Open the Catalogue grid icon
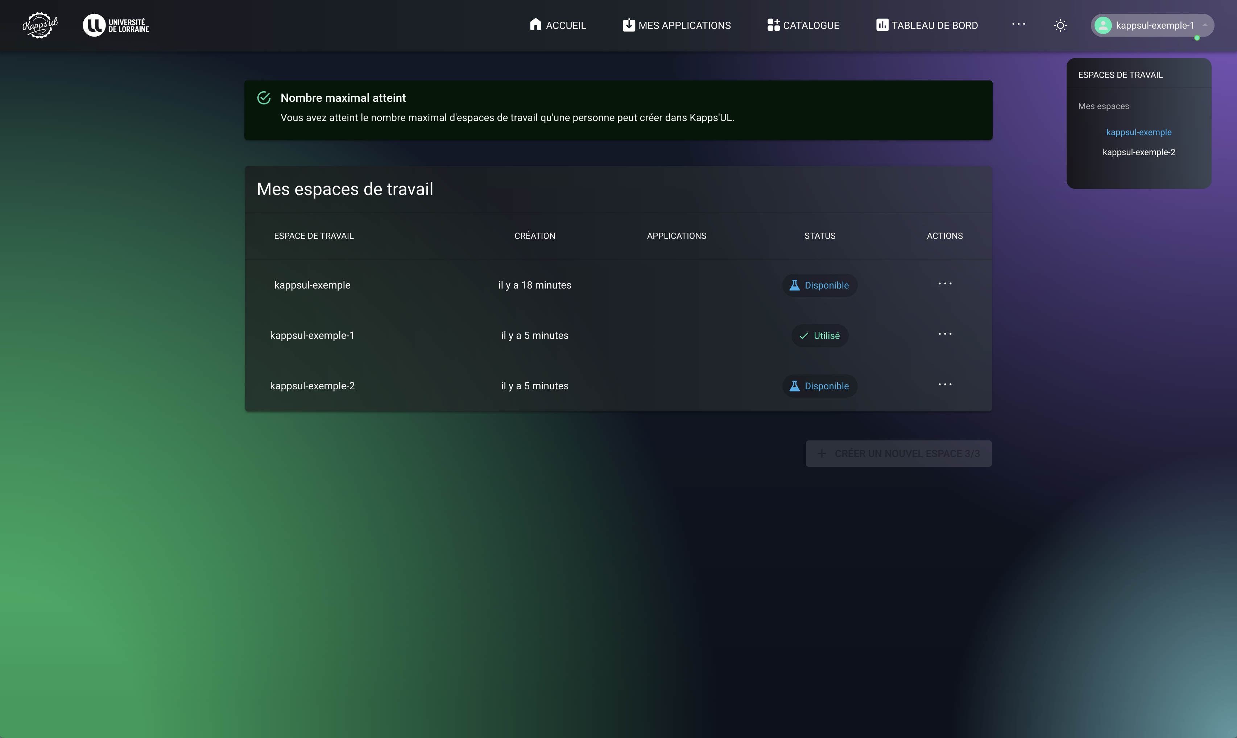The height and width of the screenshot is (738, 1237). [x=773, y=24]
